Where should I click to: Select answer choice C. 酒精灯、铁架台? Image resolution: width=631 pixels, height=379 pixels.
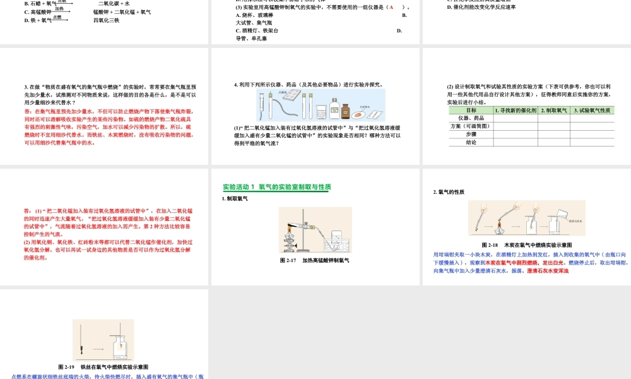click(x=256, y=32)
